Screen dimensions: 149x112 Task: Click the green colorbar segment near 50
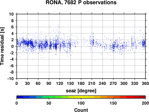pos(52,97)
